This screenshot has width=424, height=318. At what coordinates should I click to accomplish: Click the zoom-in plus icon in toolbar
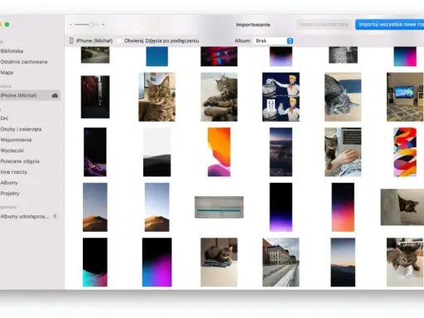[104, 25]
